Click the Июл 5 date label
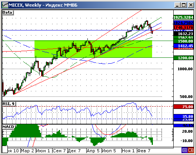Viewport: 196px width, 155px height. pyautogui.click(x=109, y=151)
